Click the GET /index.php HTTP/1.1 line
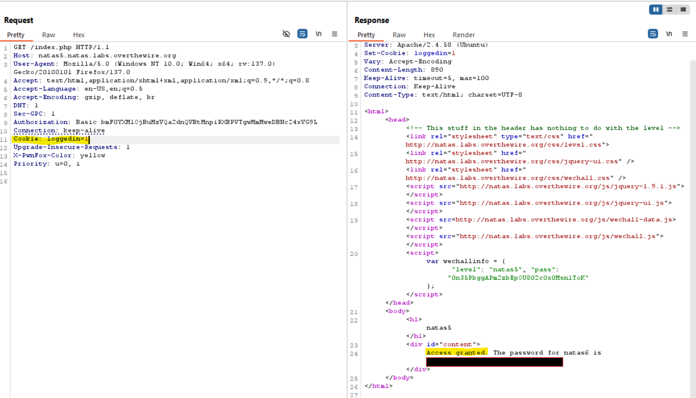696x398 pixels. click(x=61, y=47)
